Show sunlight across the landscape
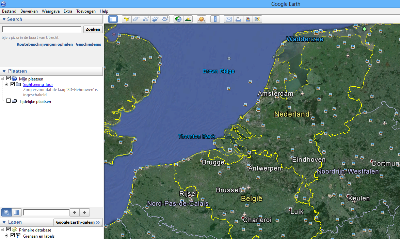This screenshot has width=401, height=239. click(x=188, y=19)
